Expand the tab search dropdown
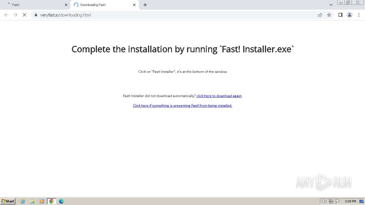Screen dimensions: 365x205 pyautogui.click(x=331, y=5)
